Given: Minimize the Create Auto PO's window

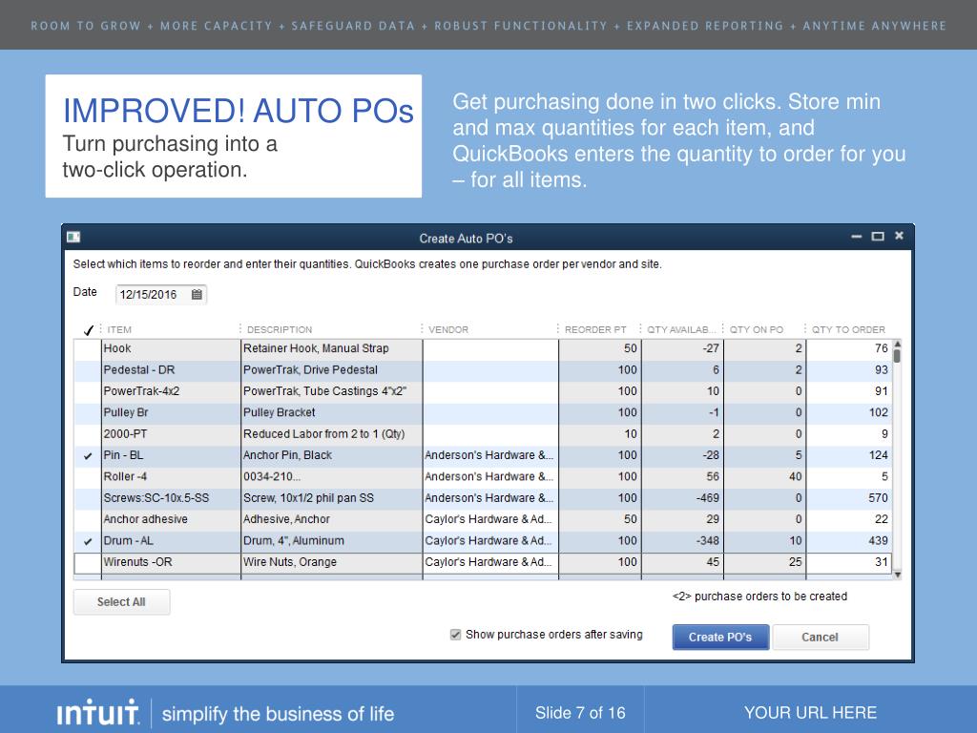Looking at the screenshot, I should (x=857, y=237).
